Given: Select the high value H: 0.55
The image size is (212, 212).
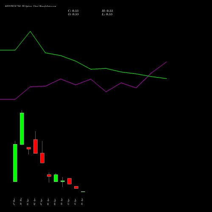Looking at the screenshot, I should click(107, 11).
